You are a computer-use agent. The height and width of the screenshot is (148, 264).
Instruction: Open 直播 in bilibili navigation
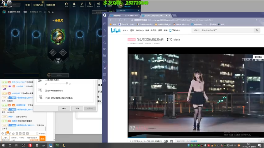click(147, 30)
